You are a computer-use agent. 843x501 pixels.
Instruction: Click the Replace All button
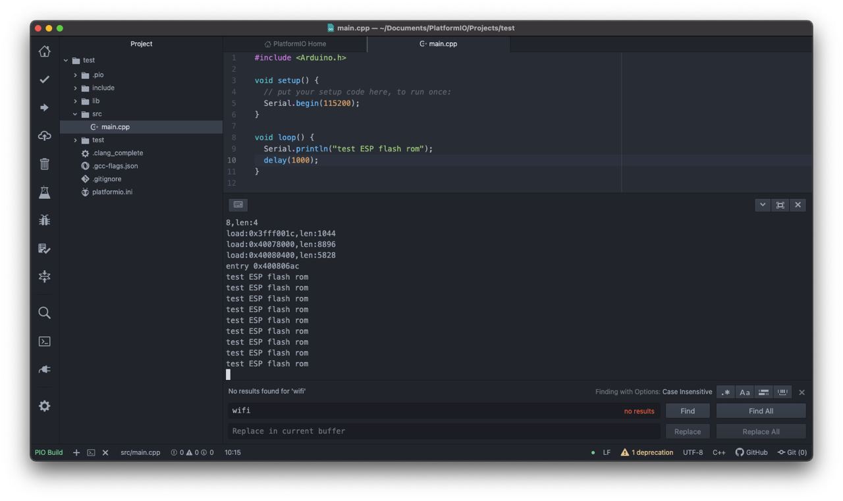point(761,432)
